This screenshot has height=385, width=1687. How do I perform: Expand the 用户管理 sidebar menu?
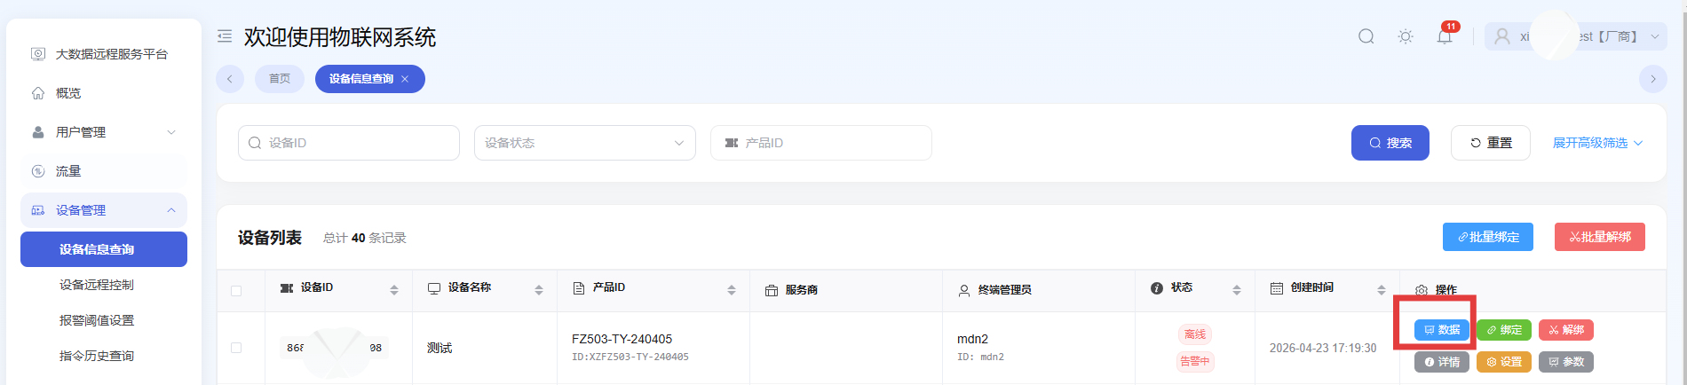[104, 132]
